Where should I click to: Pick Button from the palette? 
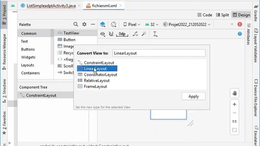tap(66, 40)
